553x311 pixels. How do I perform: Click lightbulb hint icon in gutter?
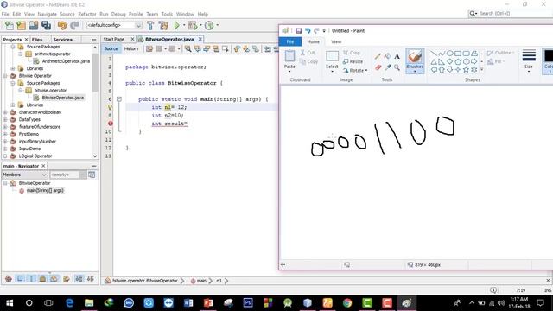[x=110, y=107]
